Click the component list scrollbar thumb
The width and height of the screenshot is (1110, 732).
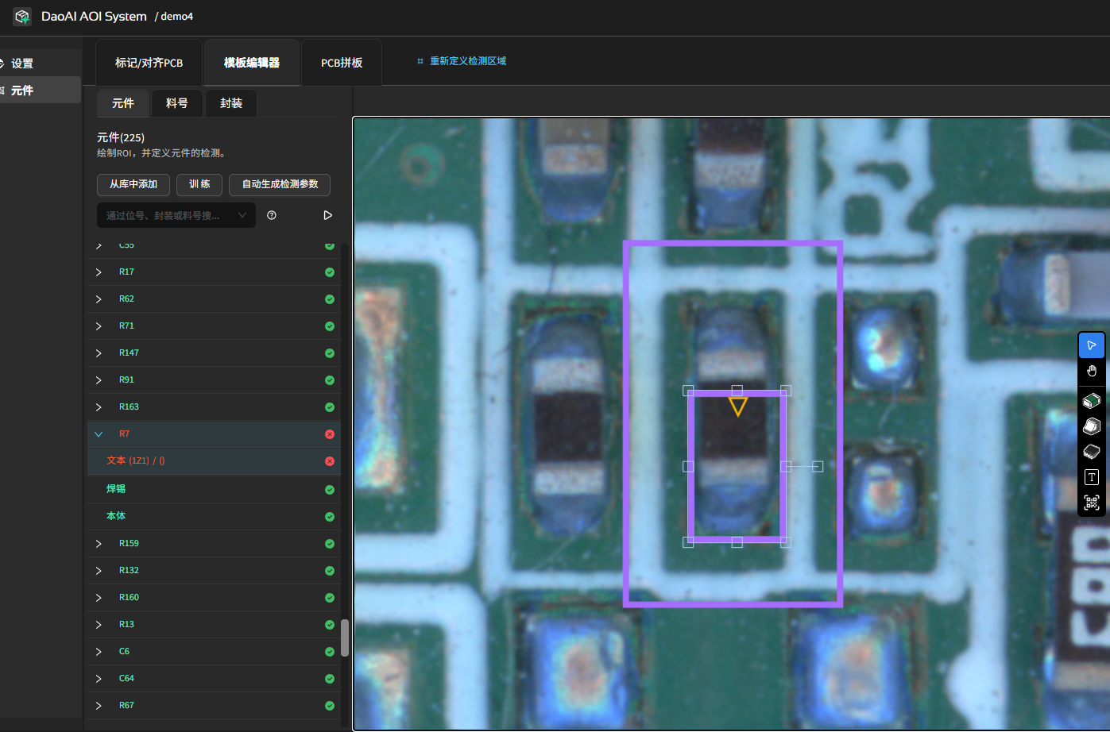coord(345,638)
